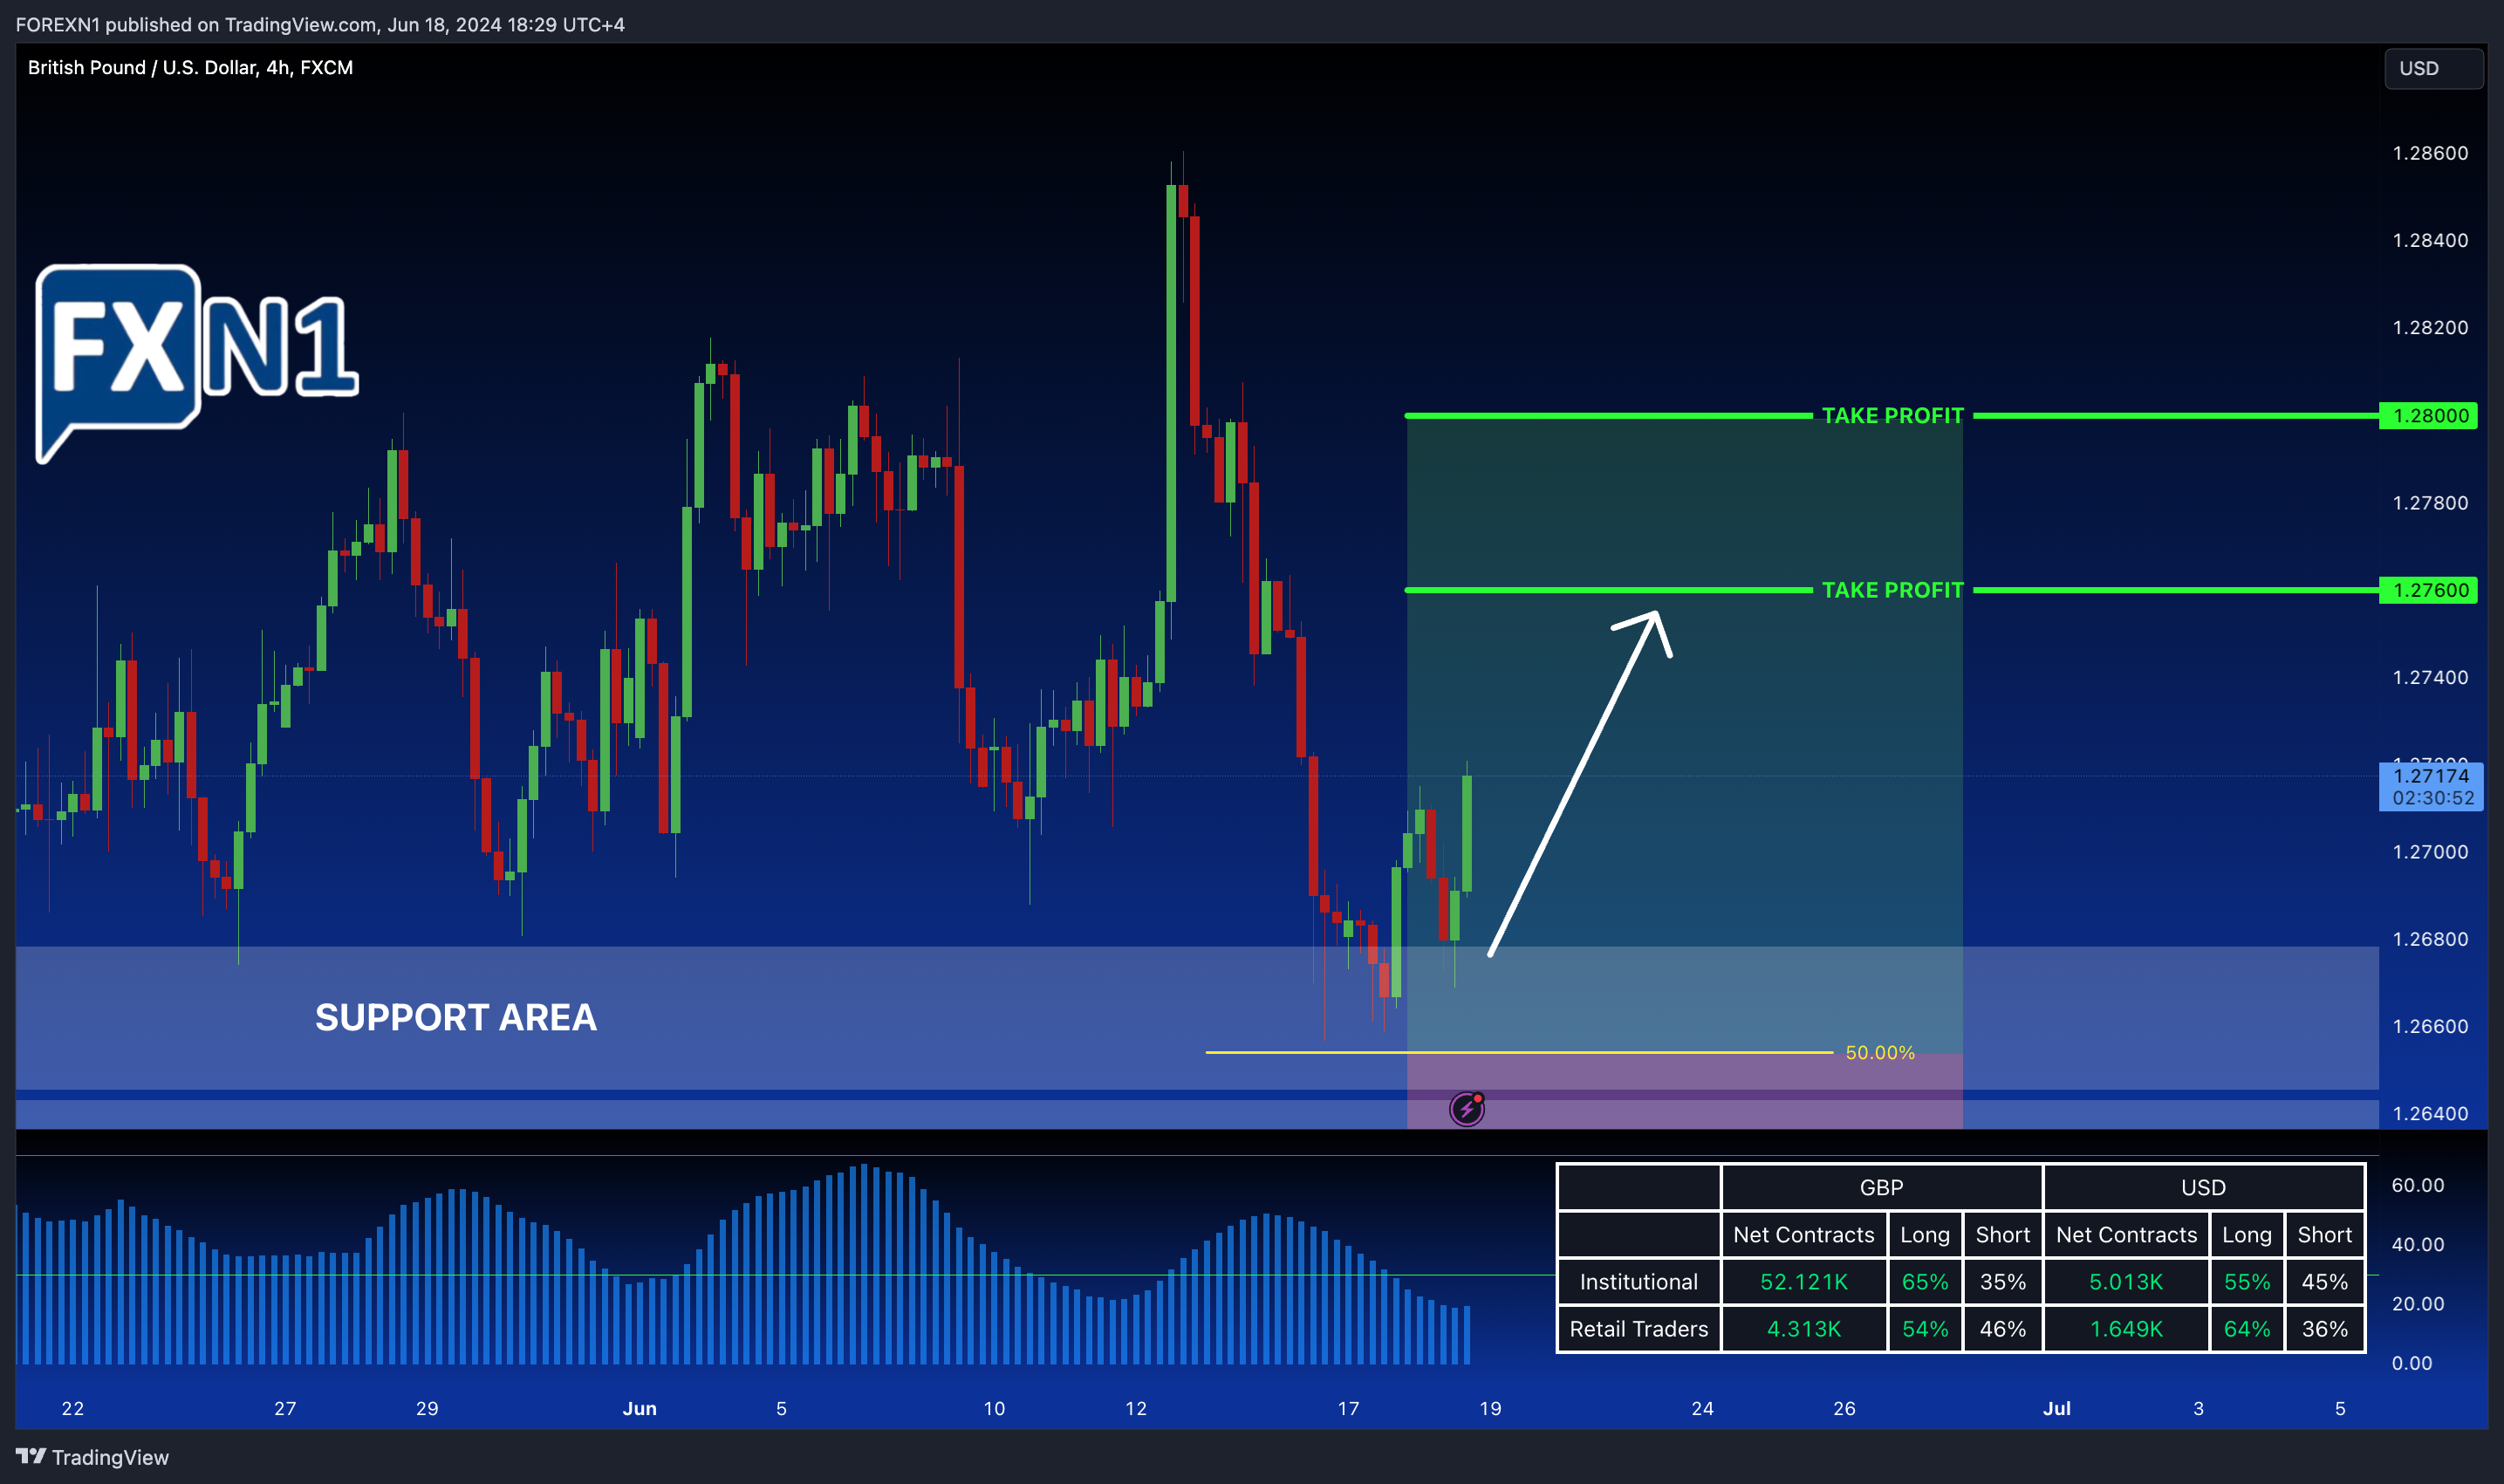Screen dimensions: 2504x1484
Task: Click the lightning bolt event icon
Action: click(x=1466, y=1109)
